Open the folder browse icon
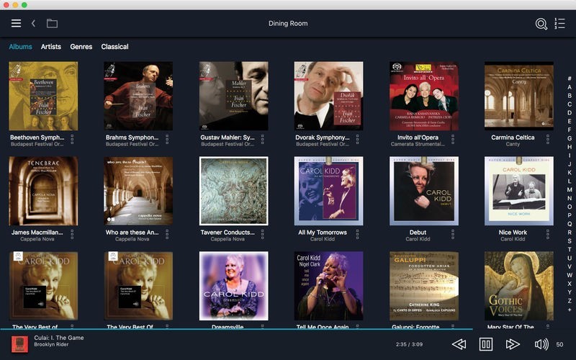The image size is (576, 360). tap(52, 24)
